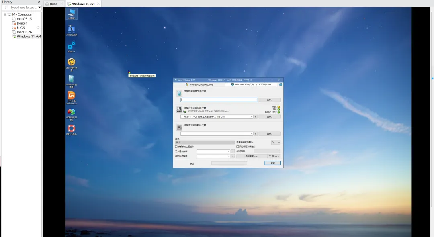Collapse the My Computer tree node
Image resolution: width=434 pixels, height=237 pixels.
[x=5, y=14]
